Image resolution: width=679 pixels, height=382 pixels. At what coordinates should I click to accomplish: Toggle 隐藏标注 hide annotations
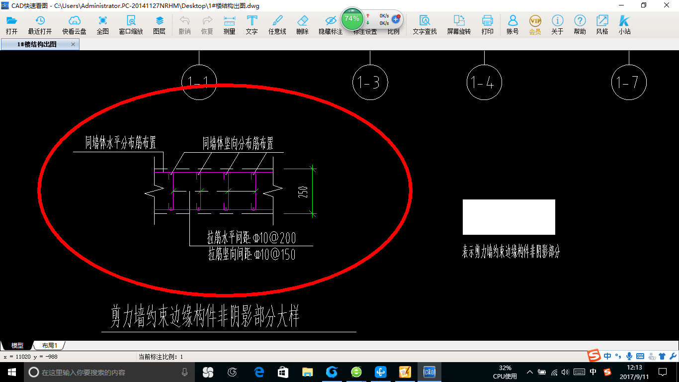[x=331, y=24]
